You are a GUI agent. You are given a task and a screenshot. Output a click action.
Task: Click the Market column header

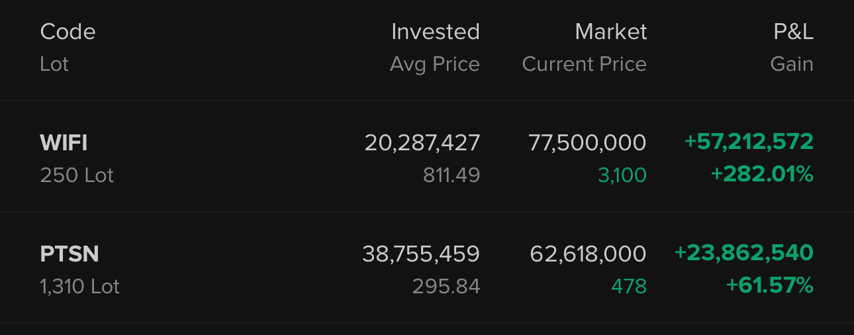tap(610, 32)
